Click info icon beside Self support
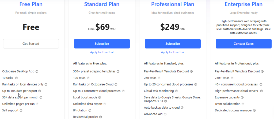 (21, 110)
